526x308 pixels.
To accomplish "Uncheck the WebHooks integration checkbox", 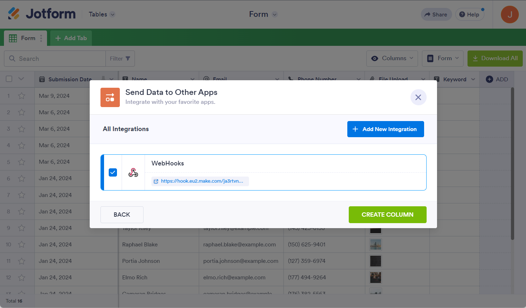I will click(x=113, y=173).
